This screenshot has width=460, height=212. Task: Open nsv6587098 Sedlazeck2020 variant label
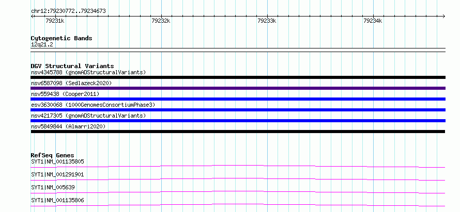point(71,83)
